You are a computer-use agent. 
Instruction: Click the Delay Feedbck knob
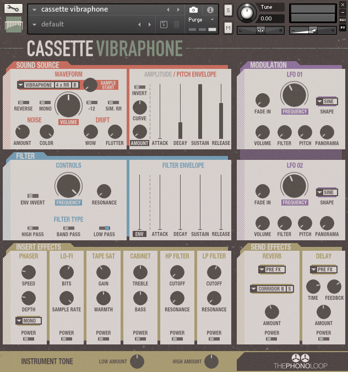coord(334,287)
